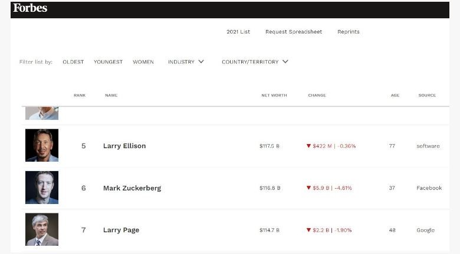Sort by Age column header
Image resolution: width=460 pixels, height=254 pixels.
click(395, 95)
